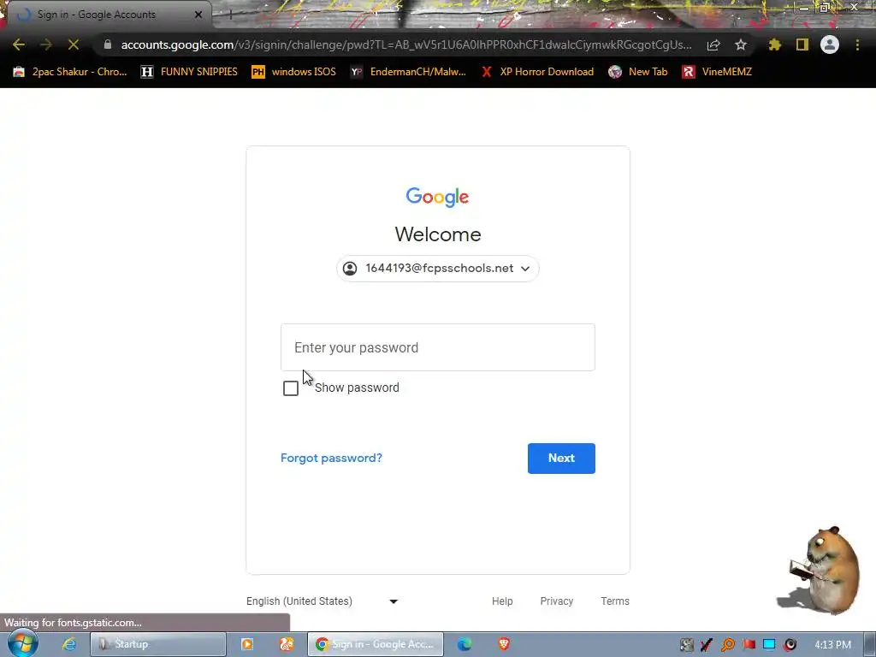Image resolution: width=876 pixels, height=657 pixels.
Task: Launch Brave browser from the taskbar
Action: point(504,644)
